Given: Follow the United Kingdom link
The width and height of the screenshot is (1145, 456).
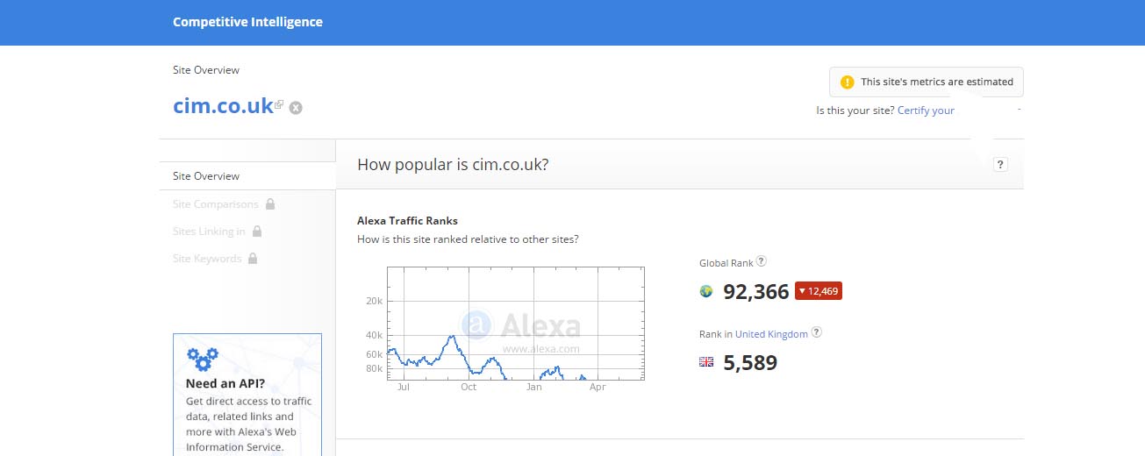Looking at the screenshot, I should click(x=771, y=333).
